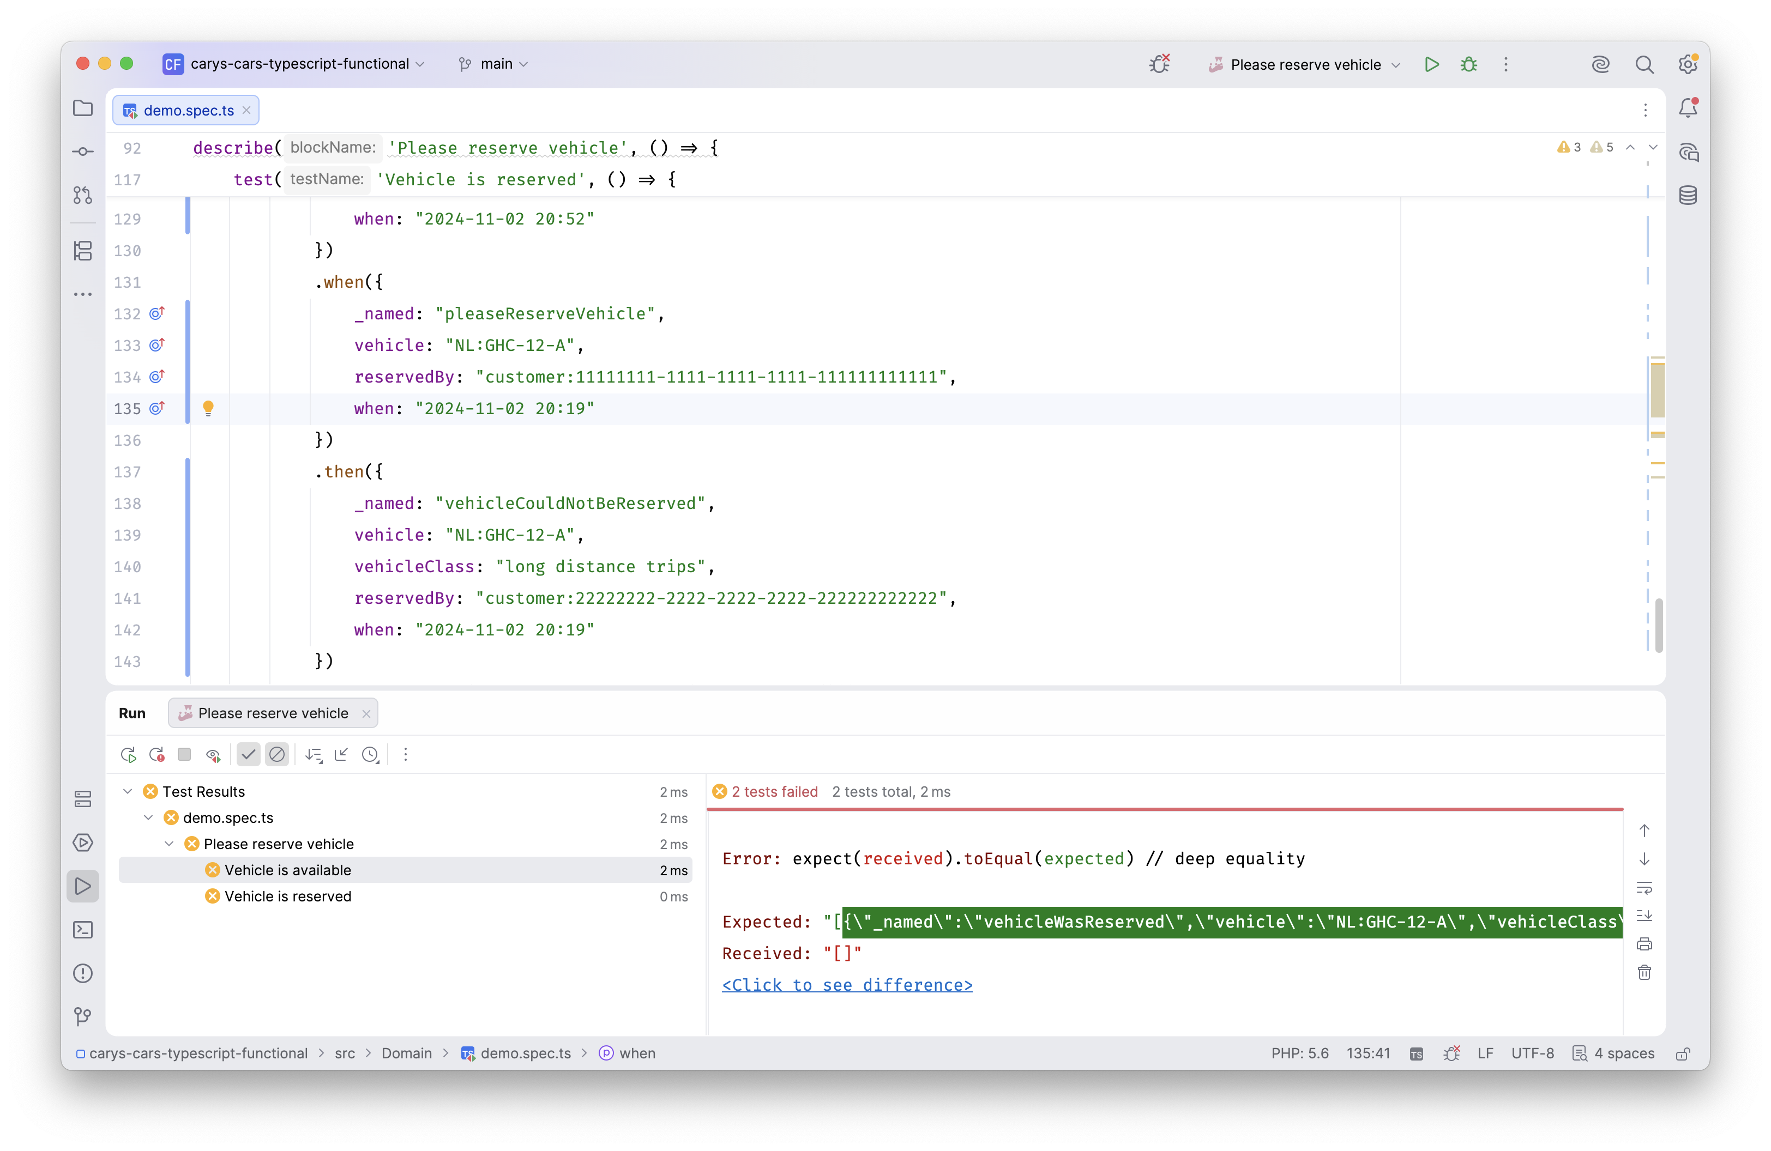Image resolution: width=1771 pixels, height=1151 pixels.
Task: Open the Run tool window icon in sidebar
Action: (x=82, y=886)
